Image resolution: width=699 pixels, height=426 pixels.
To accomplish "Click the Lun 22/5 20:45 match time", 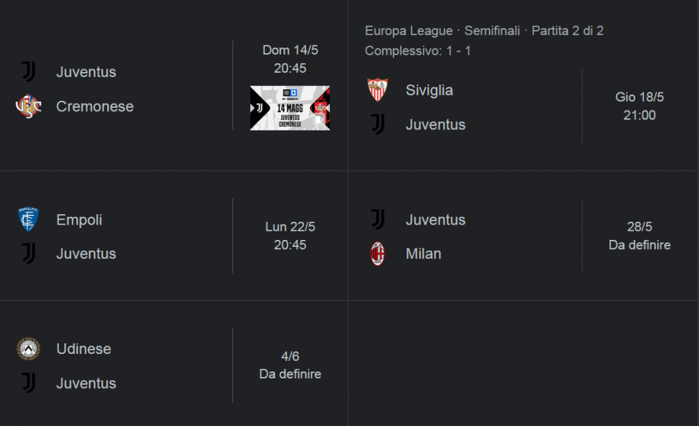I will (x=290, y=236).
